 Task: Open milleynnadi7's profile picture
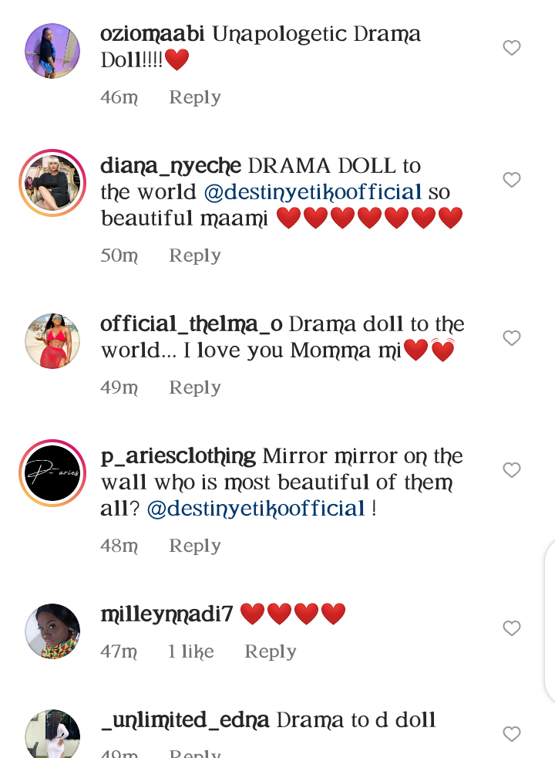tap(52, 631)
